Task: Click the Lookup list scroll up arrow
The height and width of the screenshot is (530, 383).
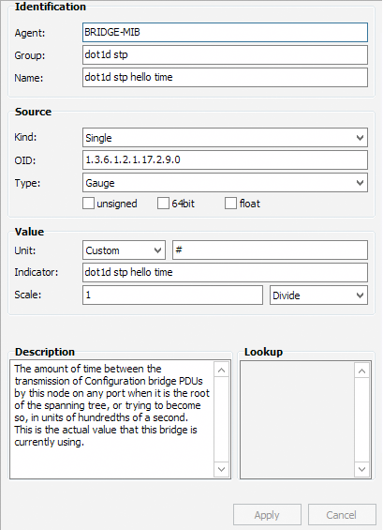Action: [x=361, y=371]
